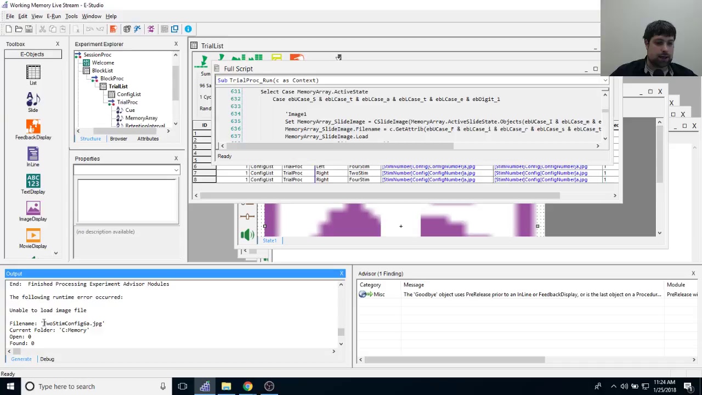Image resolution: width=702 pixels, height=395 pixels.
Task: Close the Toolbox panel
Action: (58, 44)
